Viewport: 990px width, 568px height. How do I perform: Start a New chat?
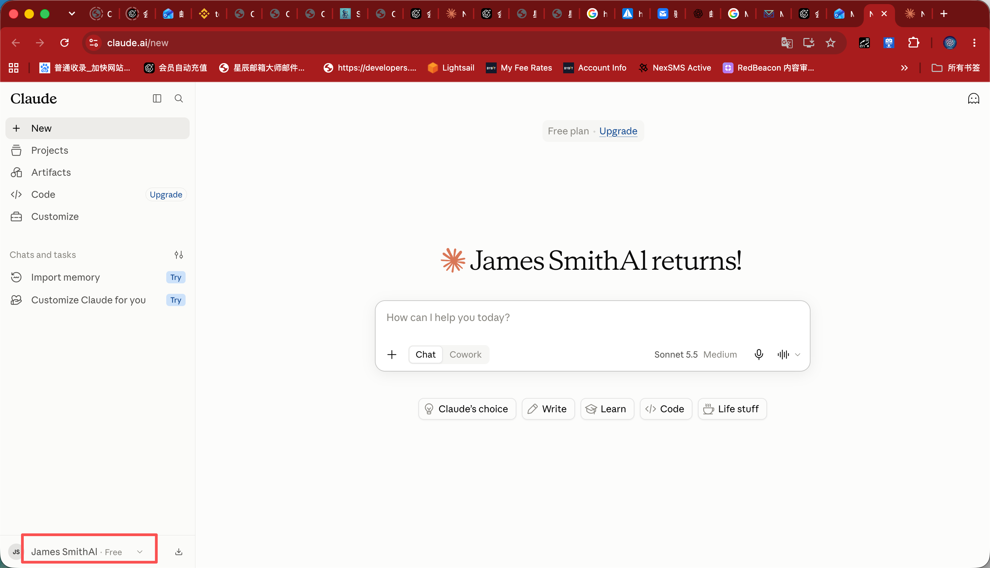tap(97, 128)
